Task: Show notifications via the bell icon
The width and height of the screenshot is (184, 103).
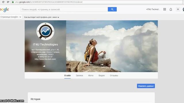Action: tap(171, 9)
